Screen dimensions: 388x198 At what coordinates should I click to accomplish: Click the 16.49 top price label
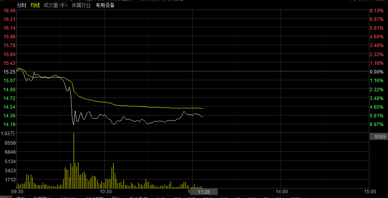point(9,10)
